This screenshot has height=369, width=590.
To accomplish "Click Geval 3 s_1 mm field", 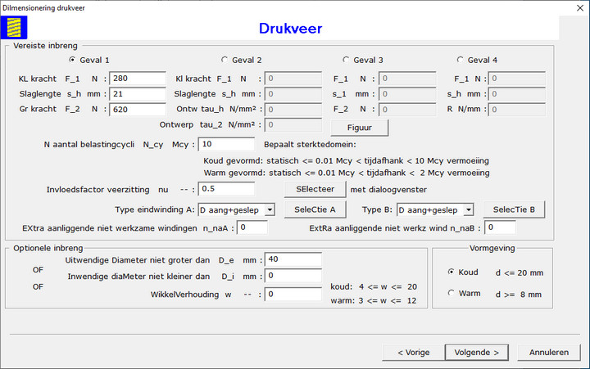I will tap(407, 94).
